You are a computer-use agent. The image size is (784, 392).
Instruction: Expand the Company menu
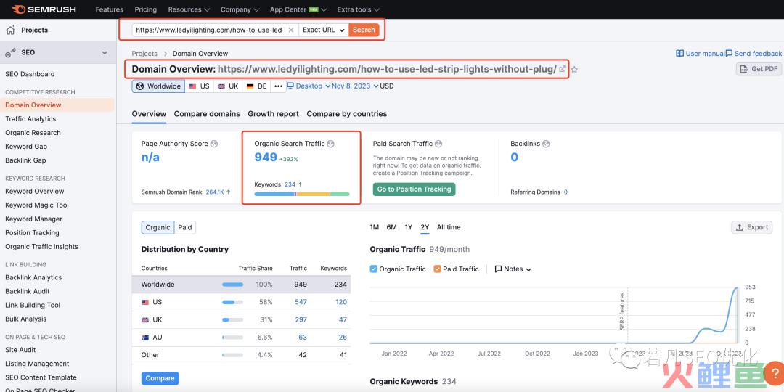tap(240, 9)
